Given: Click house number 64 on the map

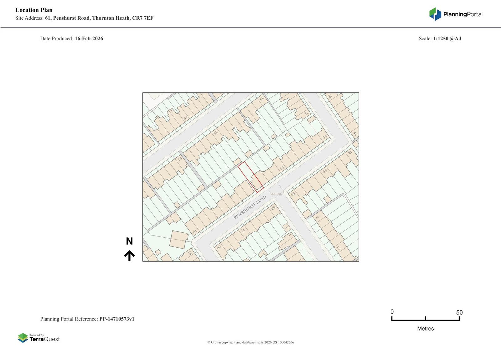Looking at the screenshot, I should pos(185,118).
